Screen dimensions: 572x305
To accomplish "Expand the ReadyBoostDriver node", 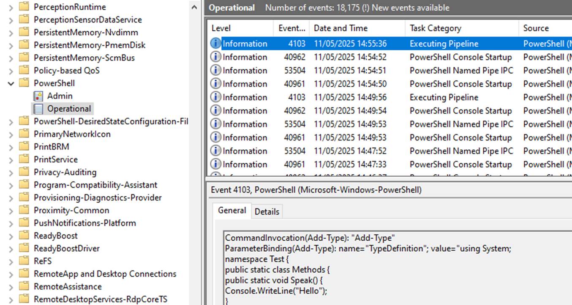I will point(11,249).
